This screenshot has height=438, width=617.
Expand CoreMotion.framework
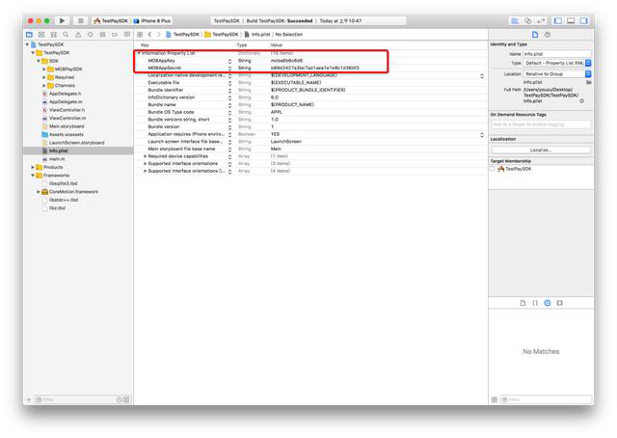click(x=39, y=192)
